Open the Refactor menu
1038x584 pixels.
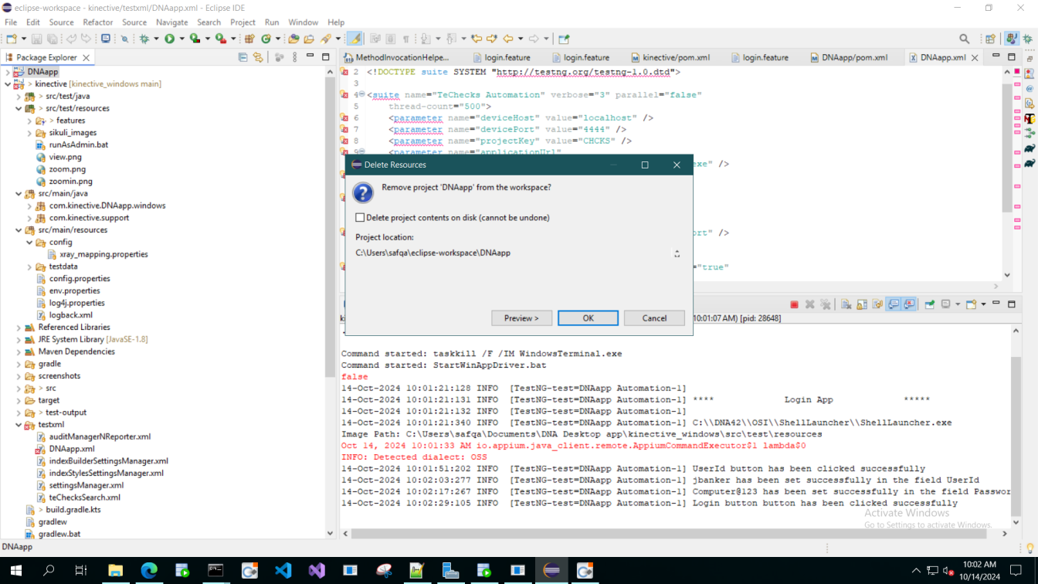97,22
